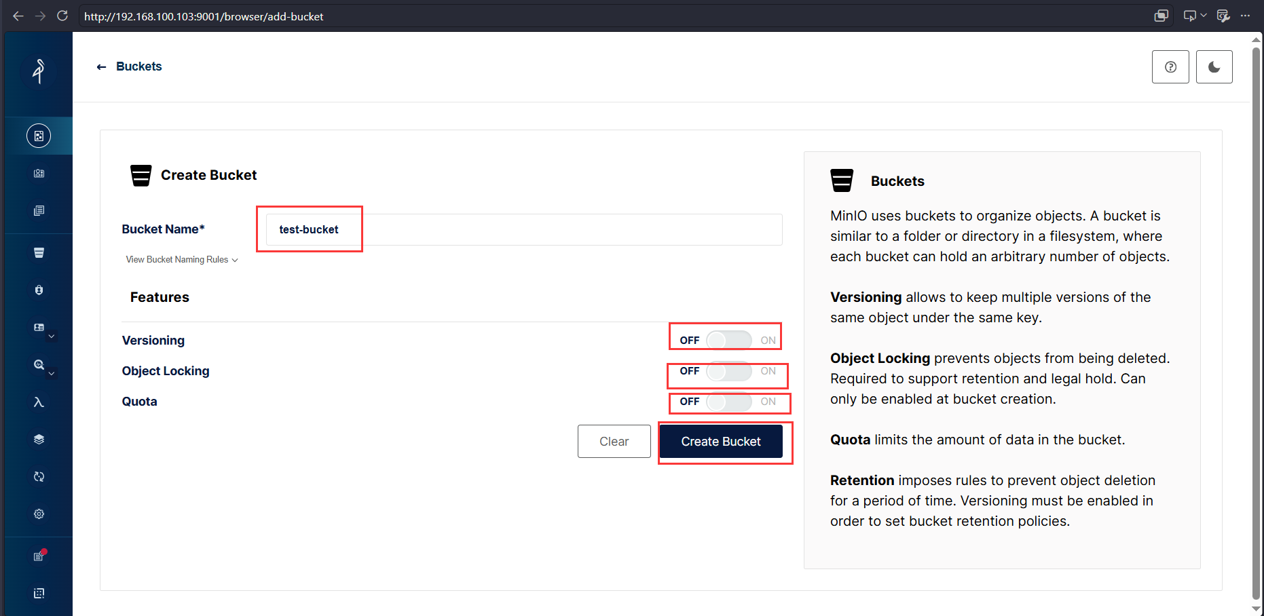Click the browser back arrow
1264x616 pixels.
(x=18, y=16)
